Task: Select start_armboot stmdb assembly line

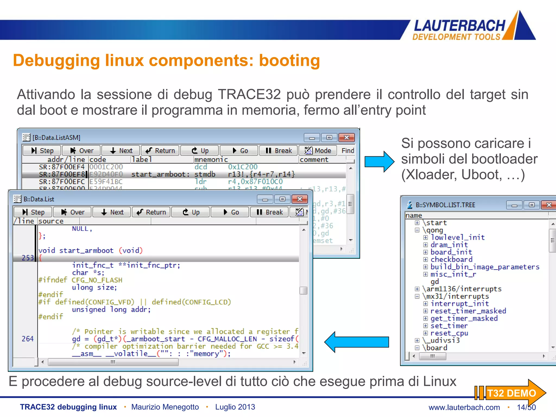Action: (x=184, y=174)
